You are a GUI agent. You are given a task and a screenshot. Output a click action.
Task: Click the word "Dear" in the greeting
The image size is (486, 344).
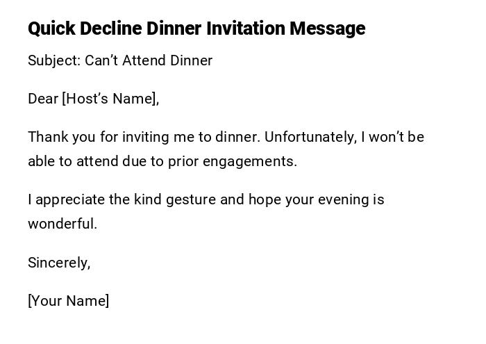pyautogui.click(x=43, y=99)
